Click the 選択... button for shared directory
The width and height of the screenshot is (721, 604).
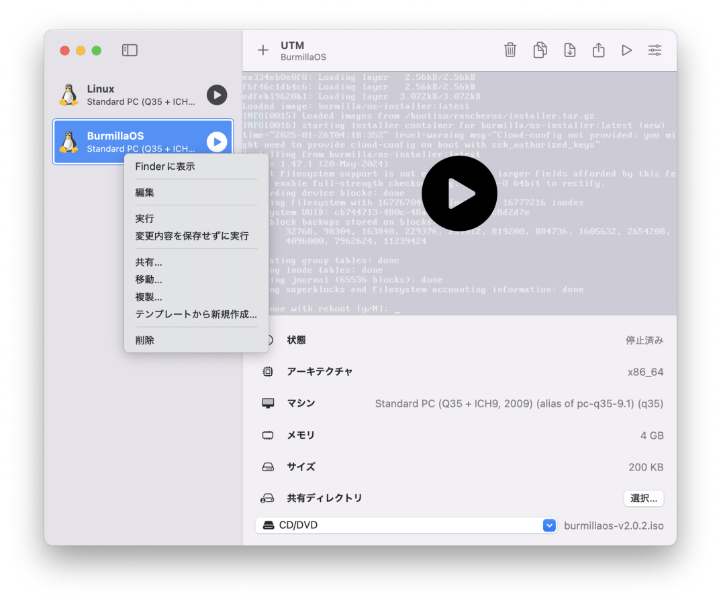click(x=643, y=498)
